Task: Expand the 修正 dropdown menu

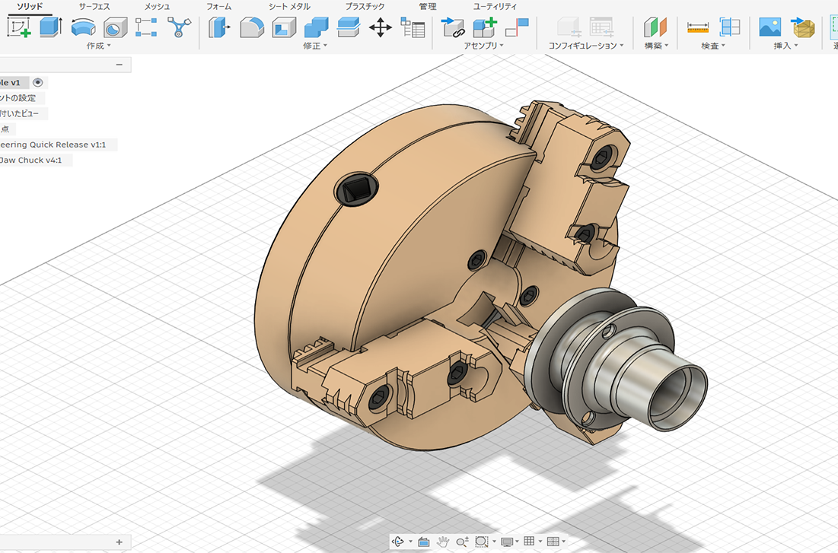Action: tap(315, 46)
